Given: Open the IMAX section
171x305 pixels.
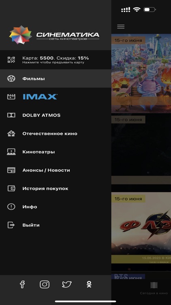Looking at the screenshot, I should (x=56, y=97).
